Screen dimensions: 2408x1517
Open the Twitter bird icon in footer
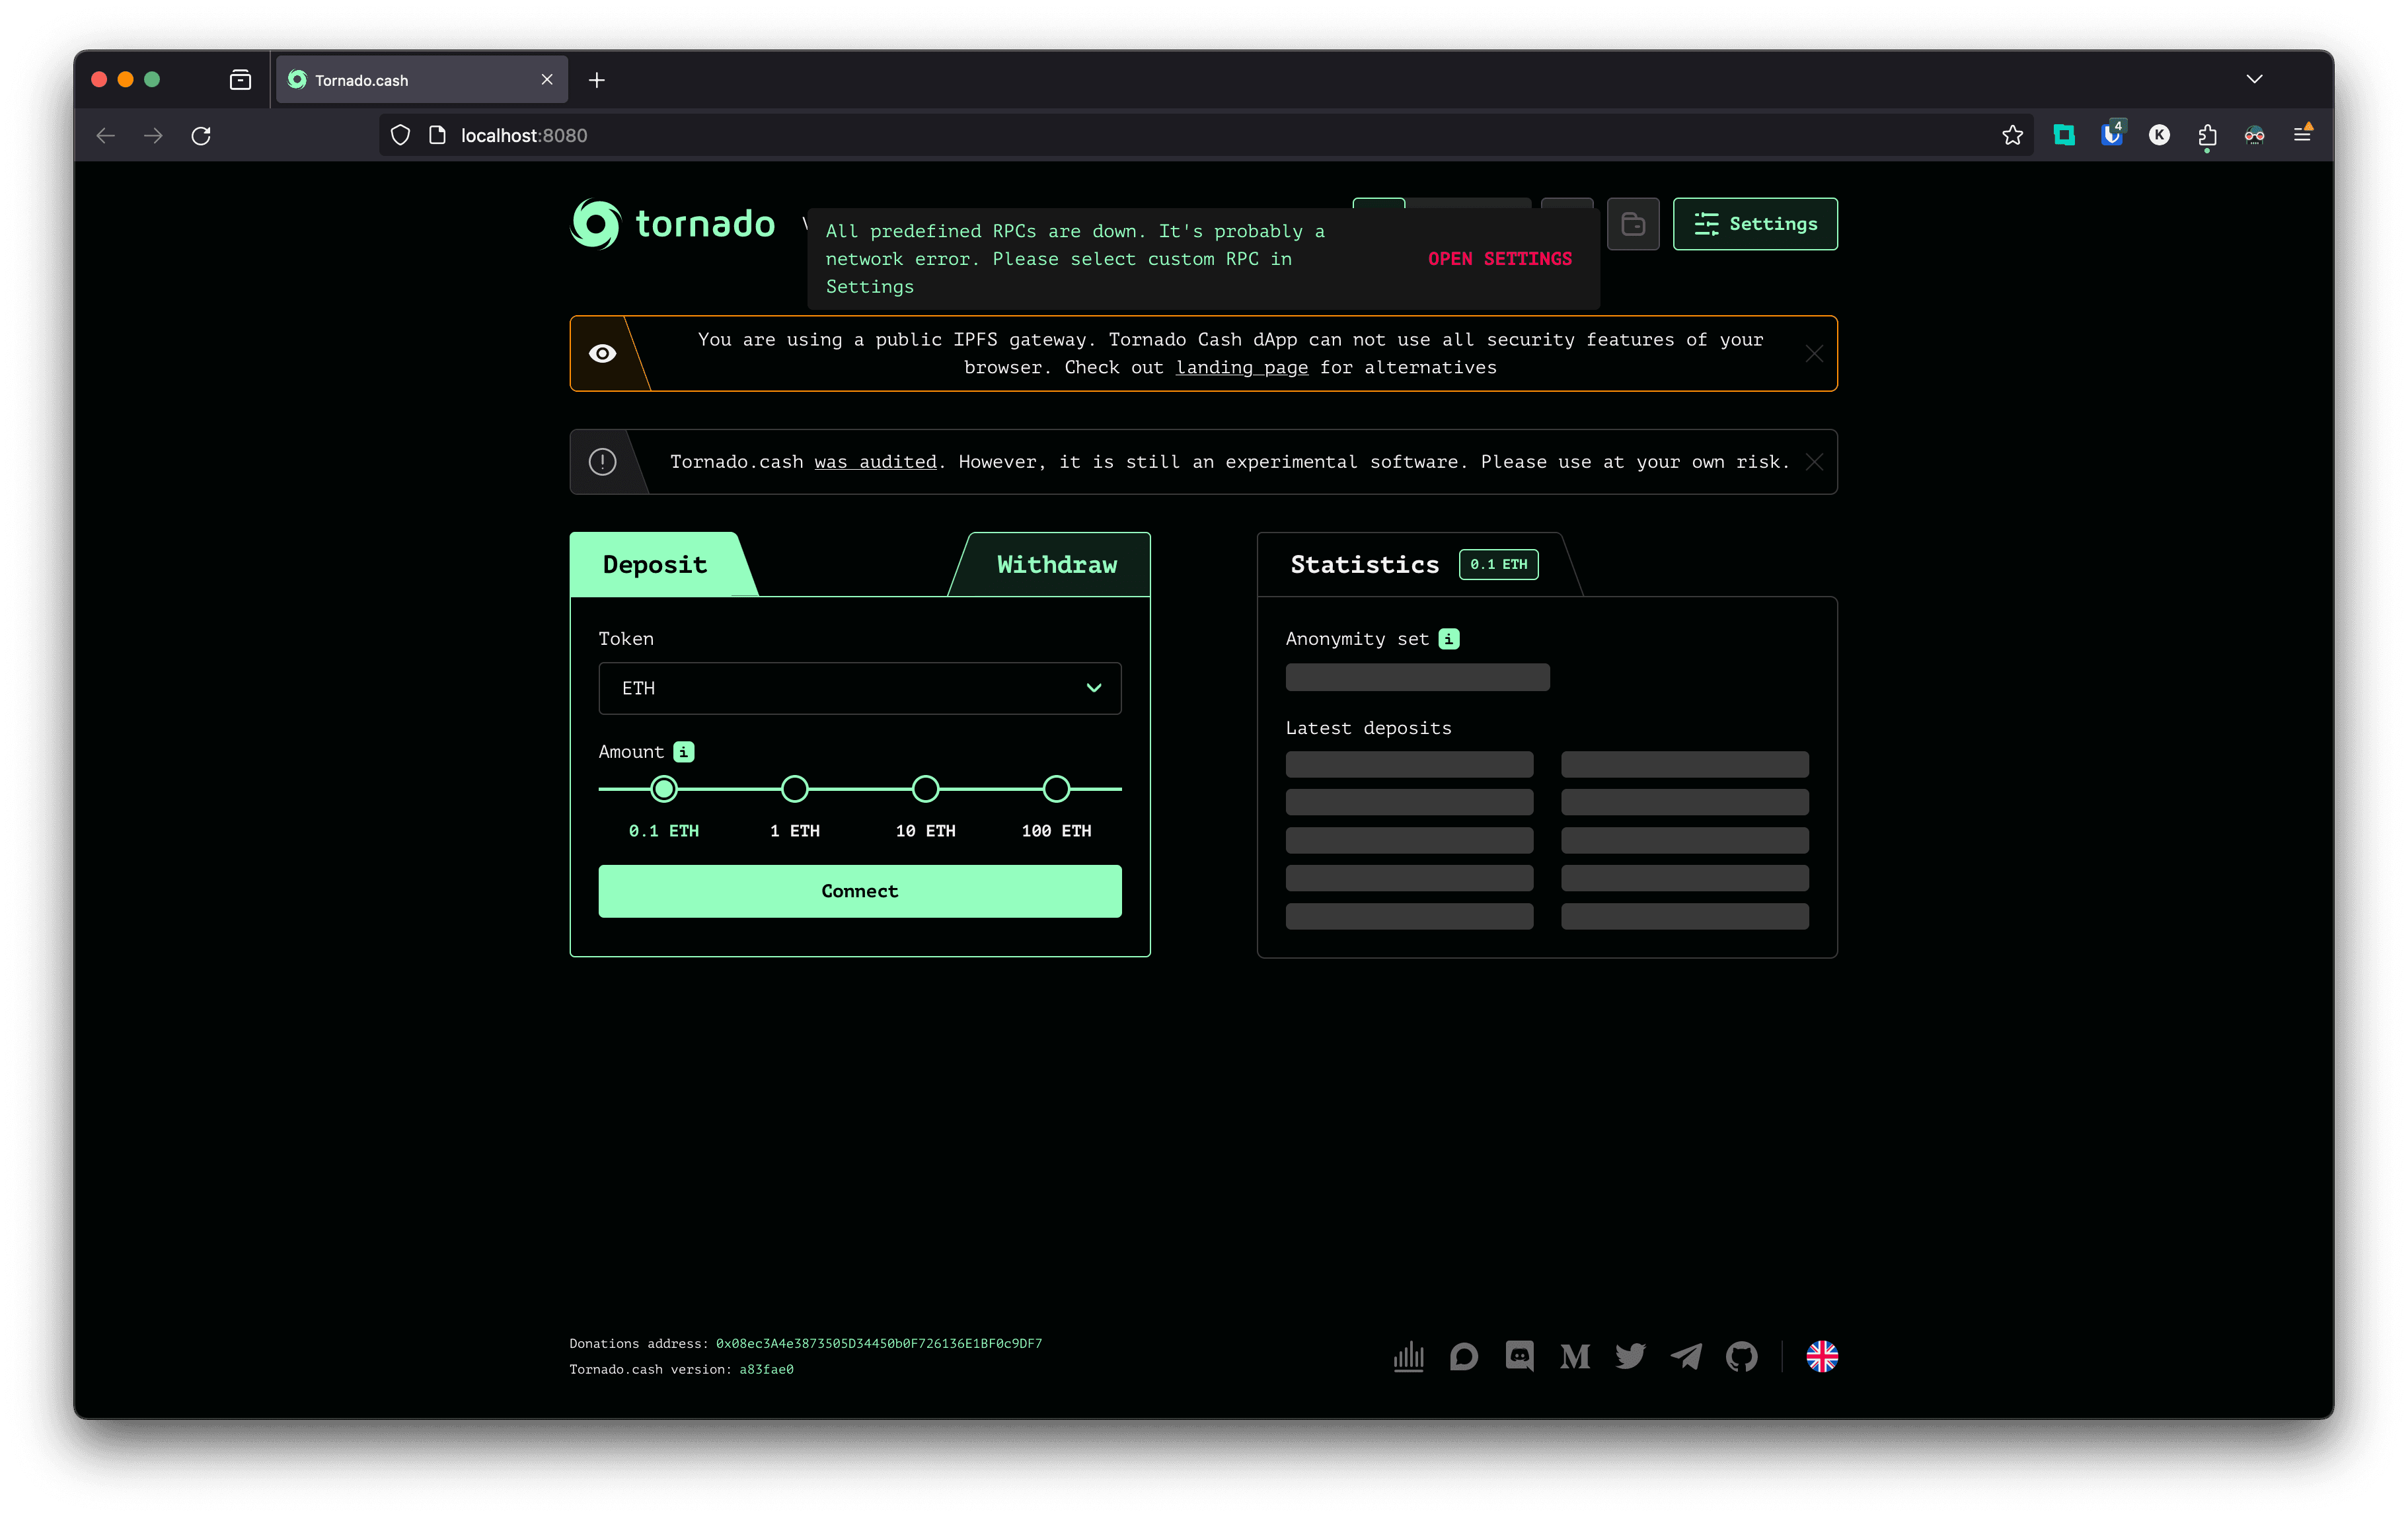click(1631, 1357)
